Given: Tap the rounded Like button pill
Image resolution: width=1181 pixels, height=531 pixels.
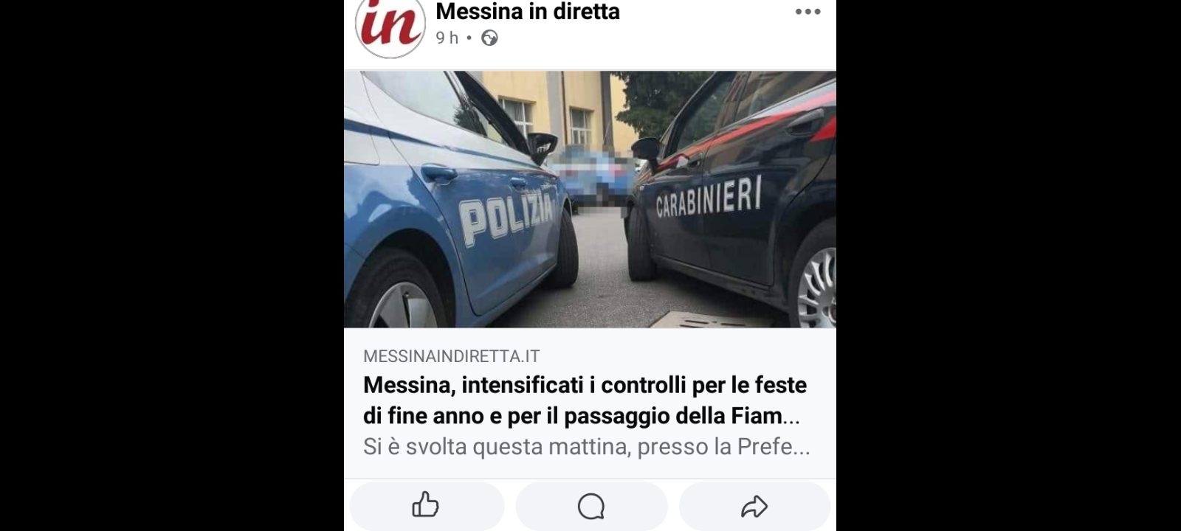Looking at the screenshot, I should tap(427, 507).
